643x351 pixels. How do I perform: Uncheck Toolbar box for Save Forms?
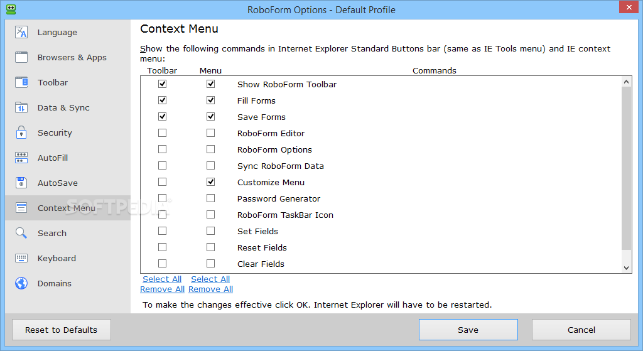click(163, 116)
